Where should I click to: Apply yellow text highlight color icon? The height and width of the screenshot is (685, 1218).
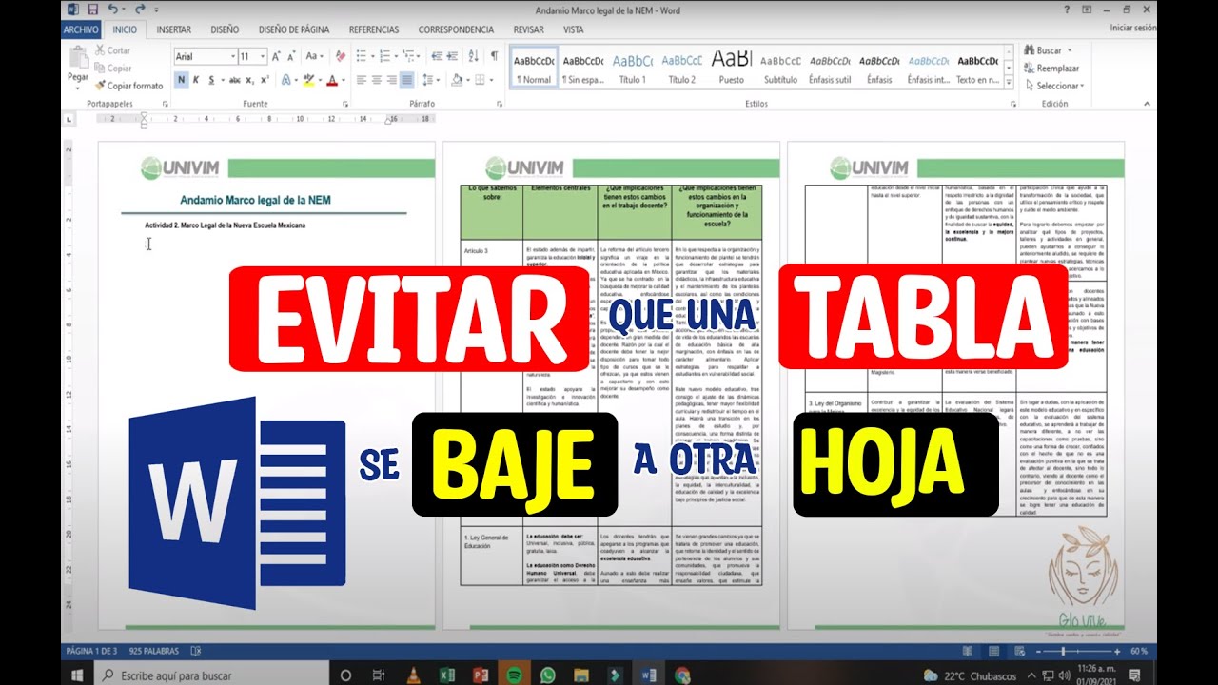(310, 78)
